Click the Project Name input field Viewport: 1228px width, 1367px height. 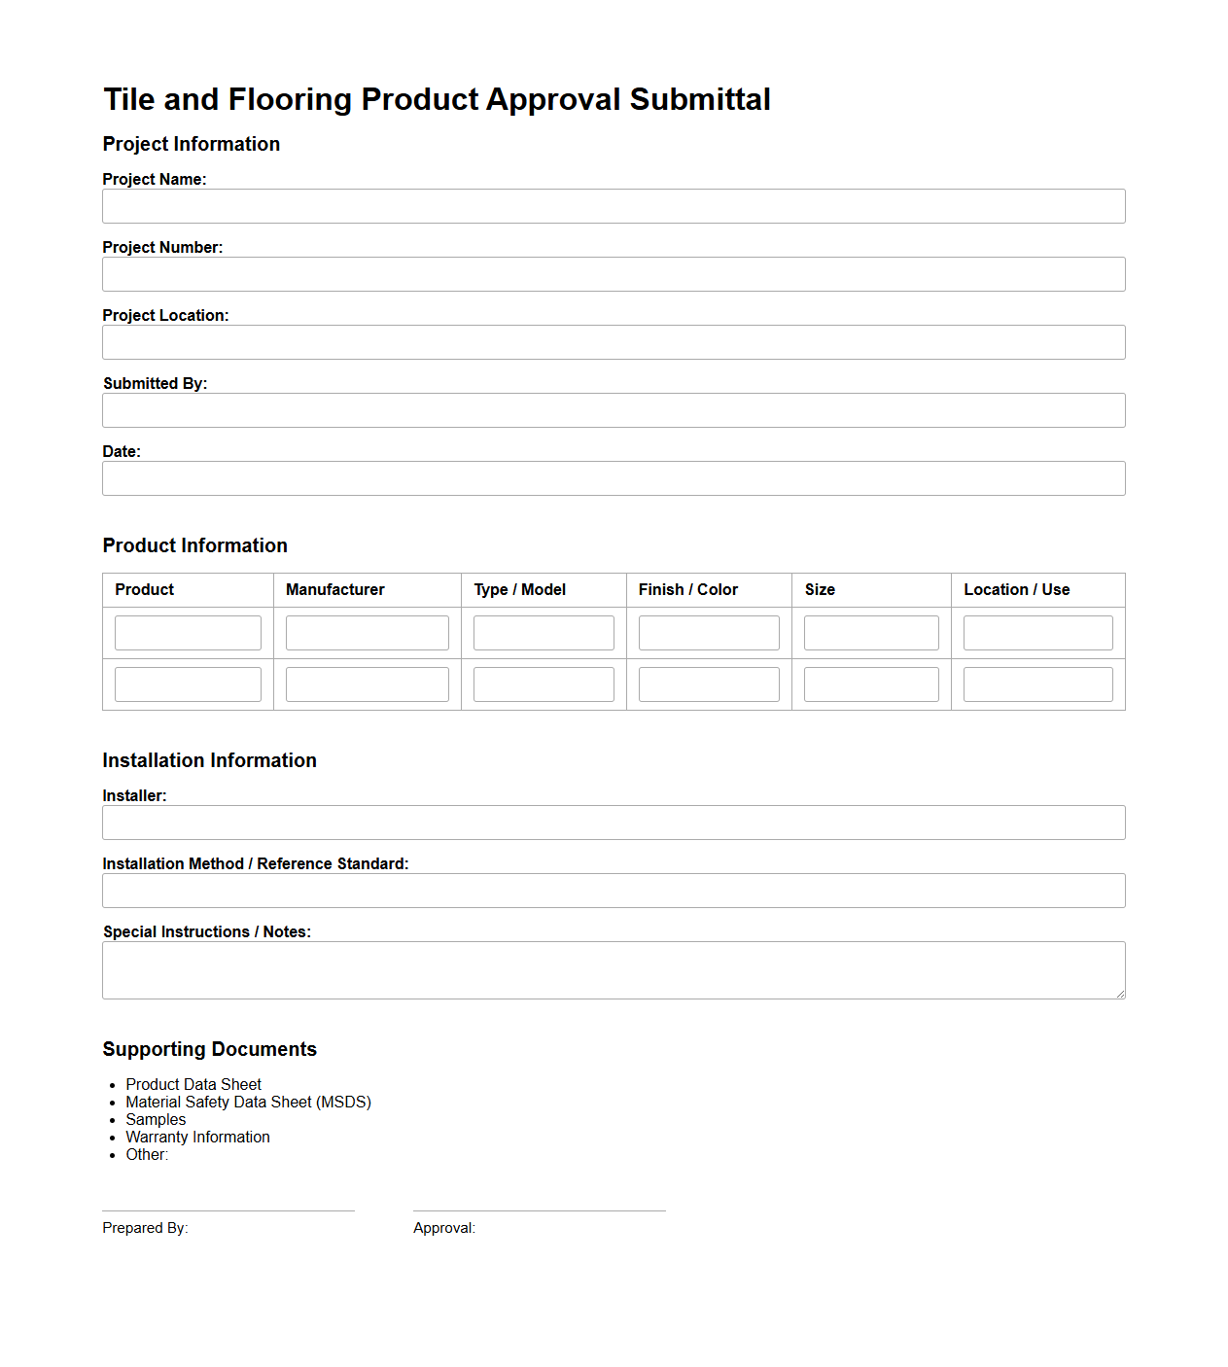tap(613, 205)
